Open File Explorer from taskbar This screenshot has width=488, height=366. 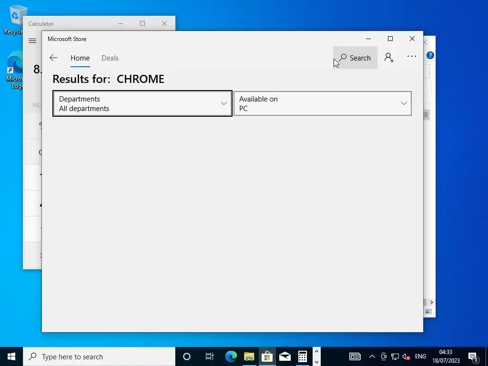coord(249,356)
